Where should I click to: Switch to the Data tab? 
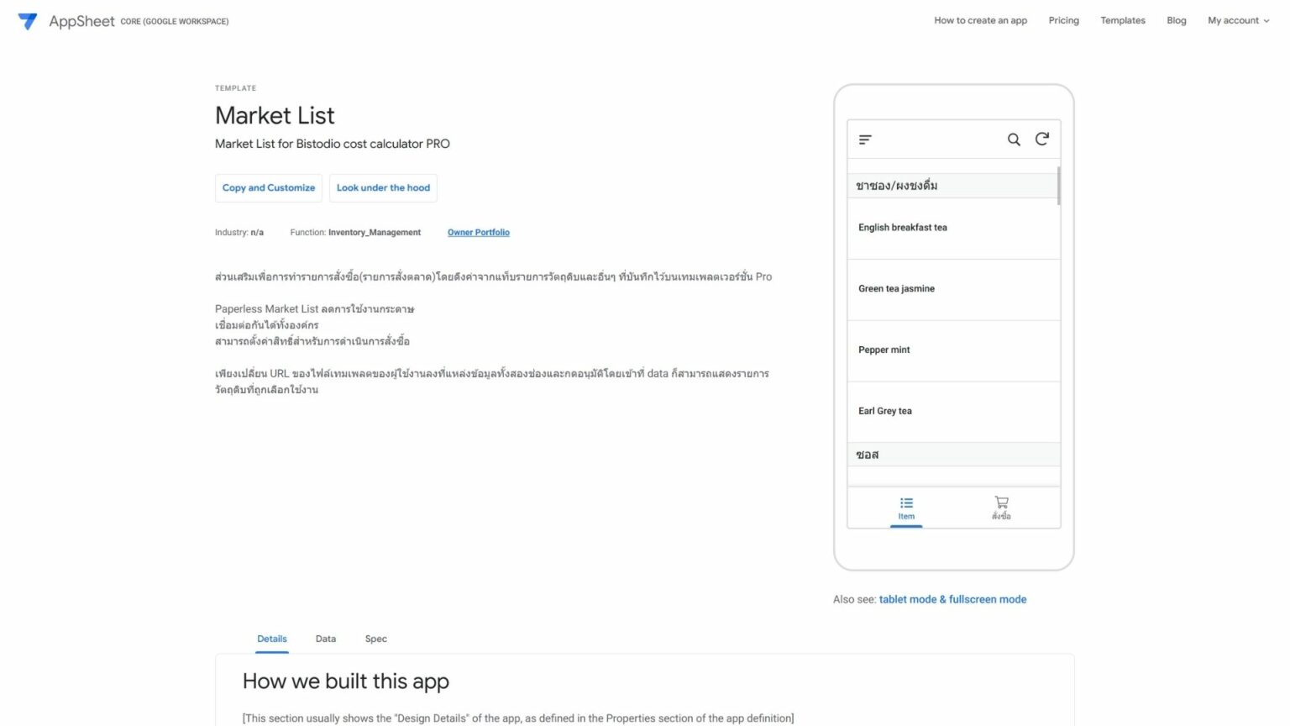(x=326, y=639)
